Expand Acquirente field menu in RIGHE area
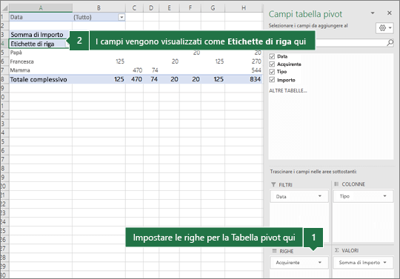The width and height of the screenshot is (400, 279). (x=320, y=262)
